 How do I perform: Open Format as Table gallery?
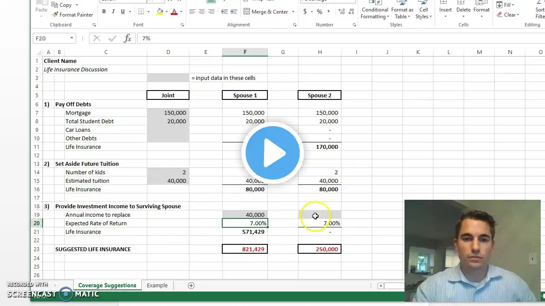402,10
